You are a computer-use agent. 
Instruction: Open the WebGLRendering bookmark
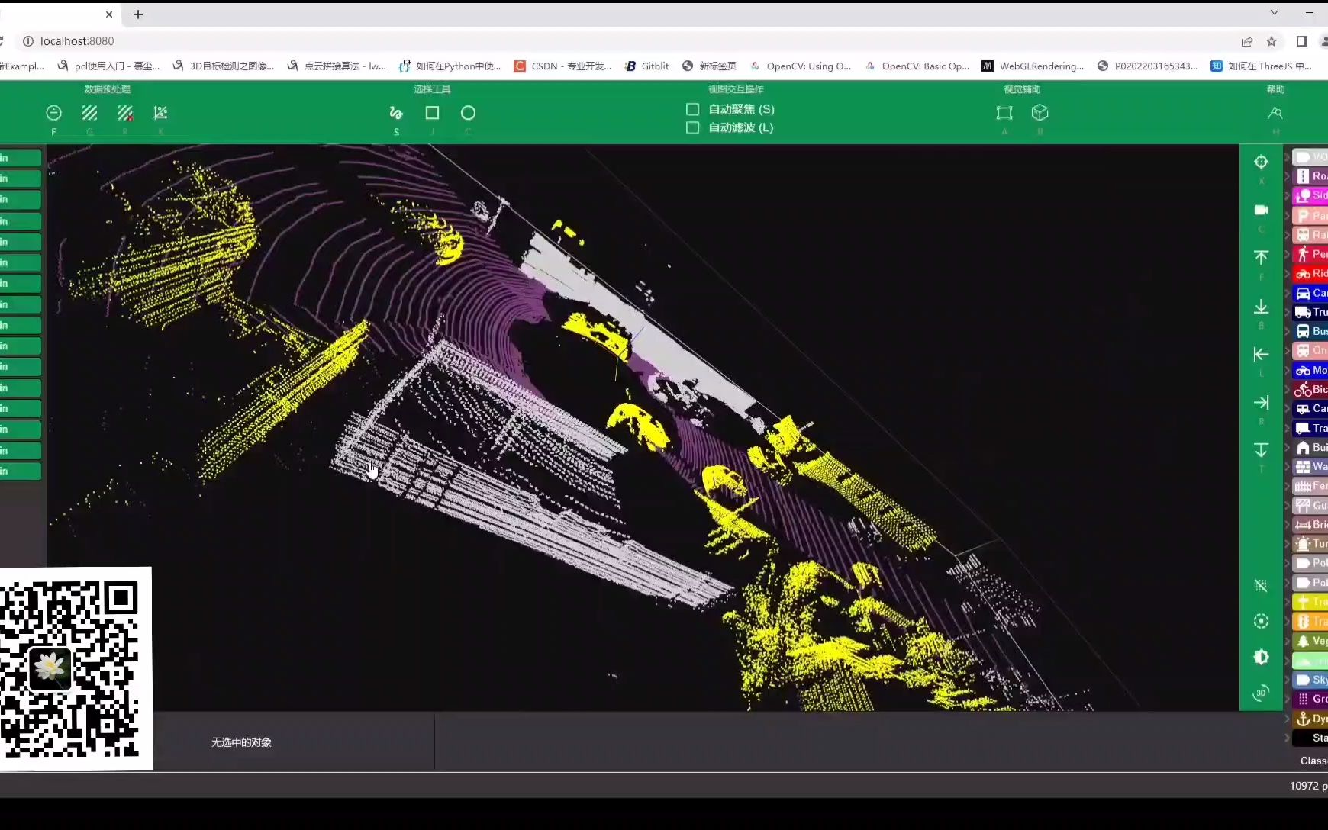[1033, 66]
